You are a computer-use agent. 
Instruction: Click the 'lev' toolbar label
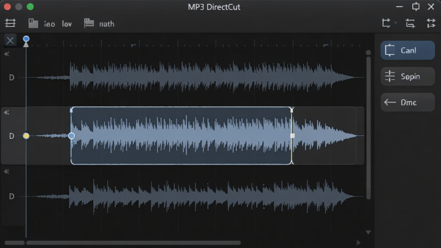(67, 24)
